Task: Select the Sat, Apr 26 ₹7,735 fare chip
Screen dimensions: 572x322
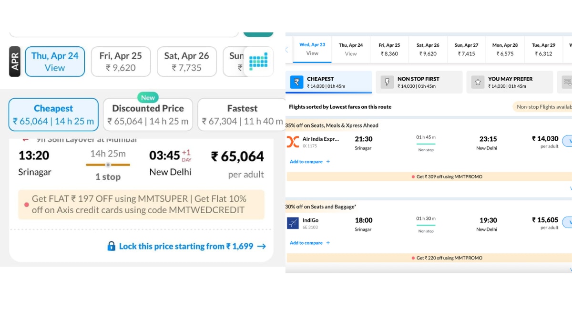Action: click(186, 62)
